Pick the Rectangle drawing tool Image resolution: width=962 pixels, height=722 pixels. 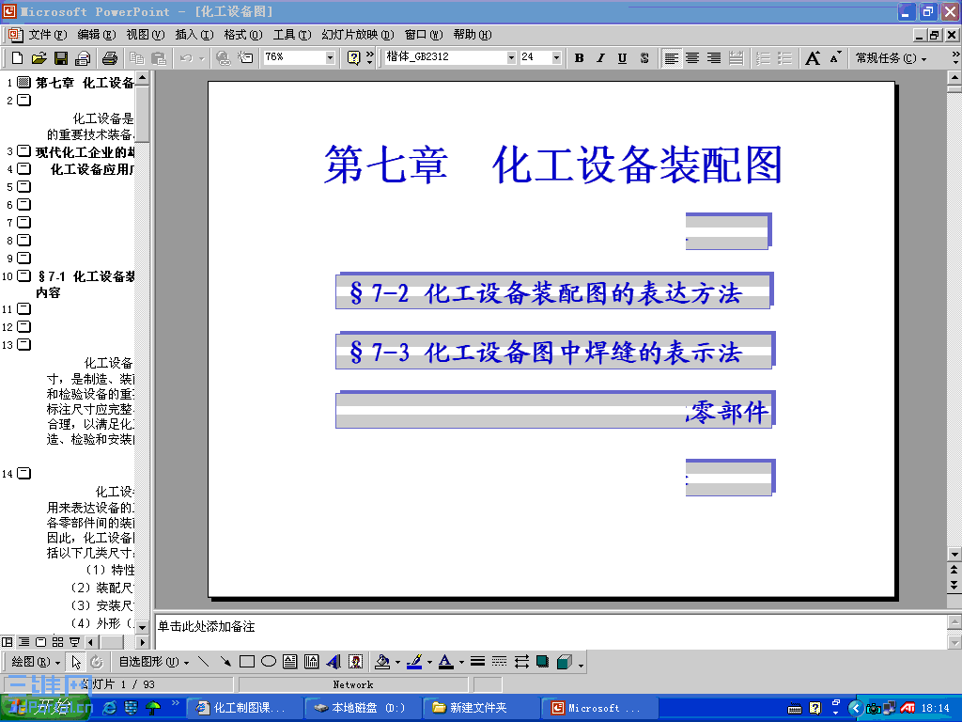pos(245,661)
